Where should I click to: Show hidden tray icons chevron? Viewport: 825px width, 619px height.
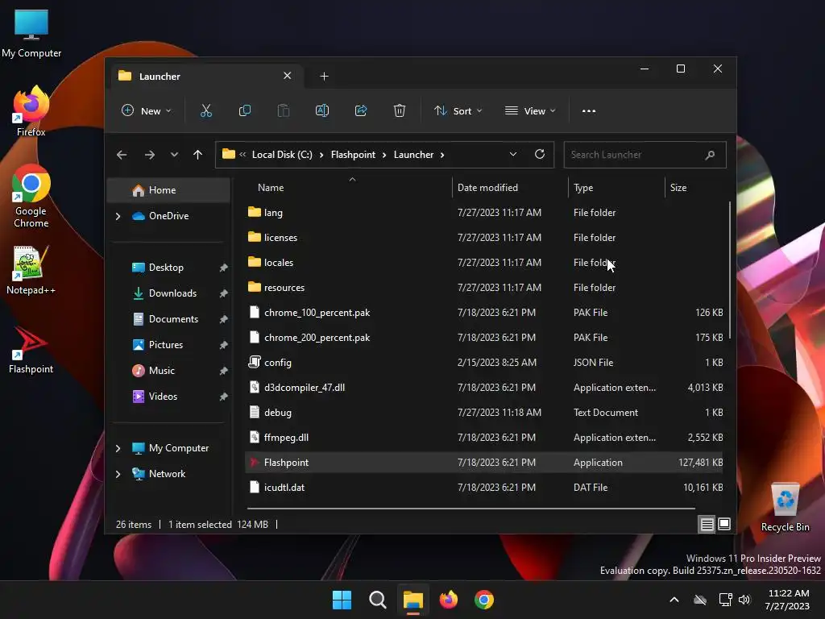[x=674, y=600]
